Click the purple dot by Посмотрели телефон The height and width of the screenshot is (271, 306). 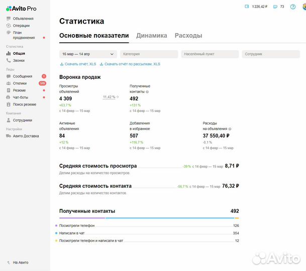click(x=56, y=225)
